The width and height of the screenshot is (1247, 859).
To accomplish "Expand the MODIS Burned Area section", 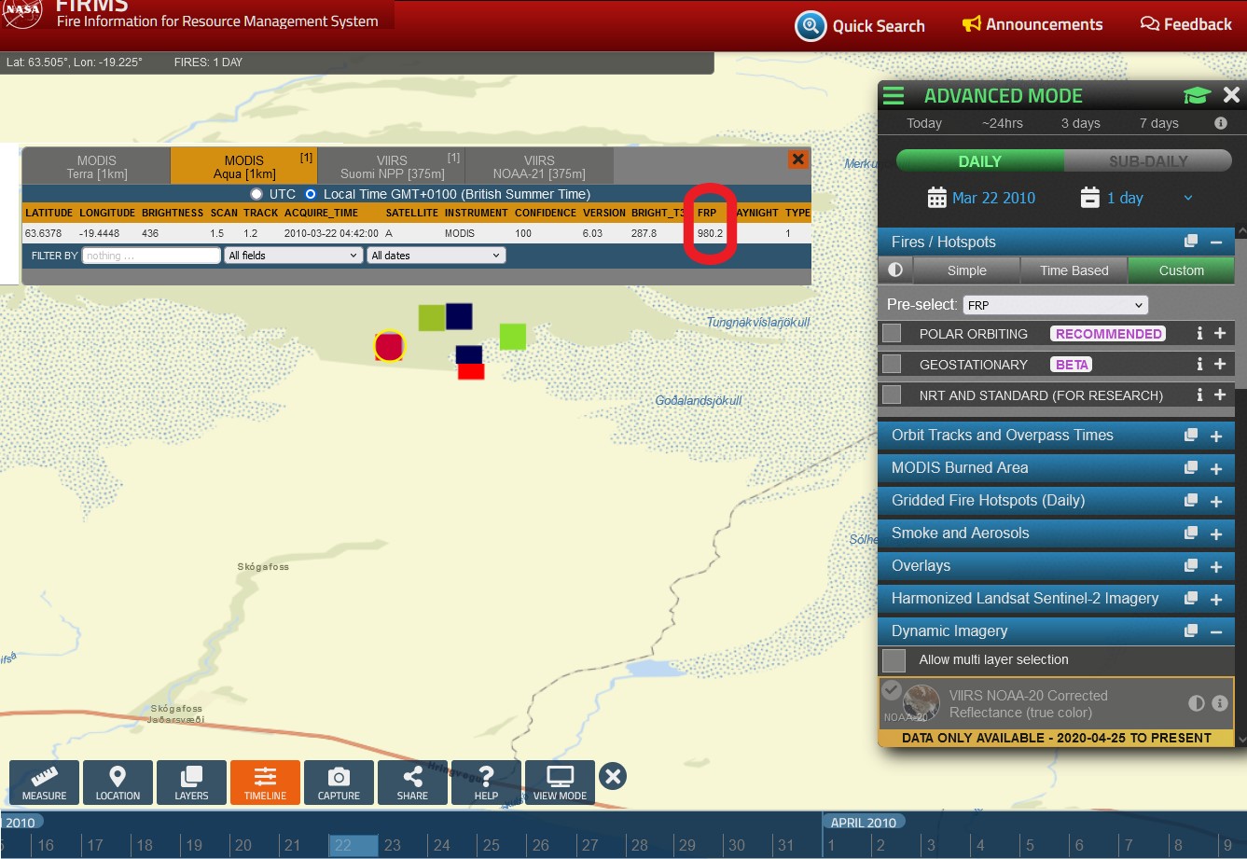I will [1216, 468].
